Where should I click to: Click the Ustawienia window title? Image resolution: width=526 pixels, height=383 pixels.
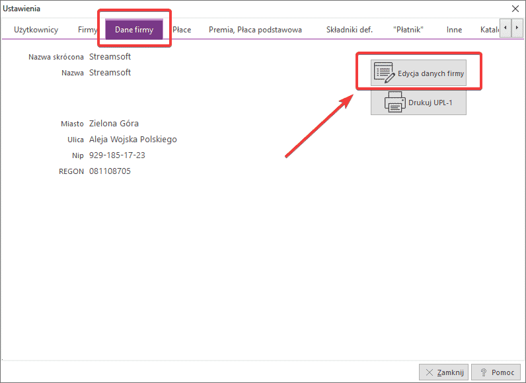21,9
